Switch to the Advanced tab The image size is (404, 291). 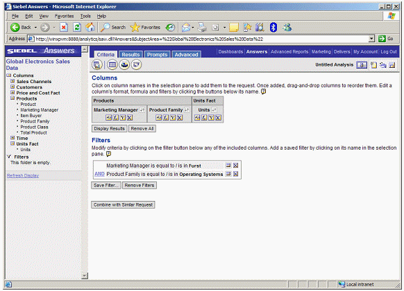(186, 55)
